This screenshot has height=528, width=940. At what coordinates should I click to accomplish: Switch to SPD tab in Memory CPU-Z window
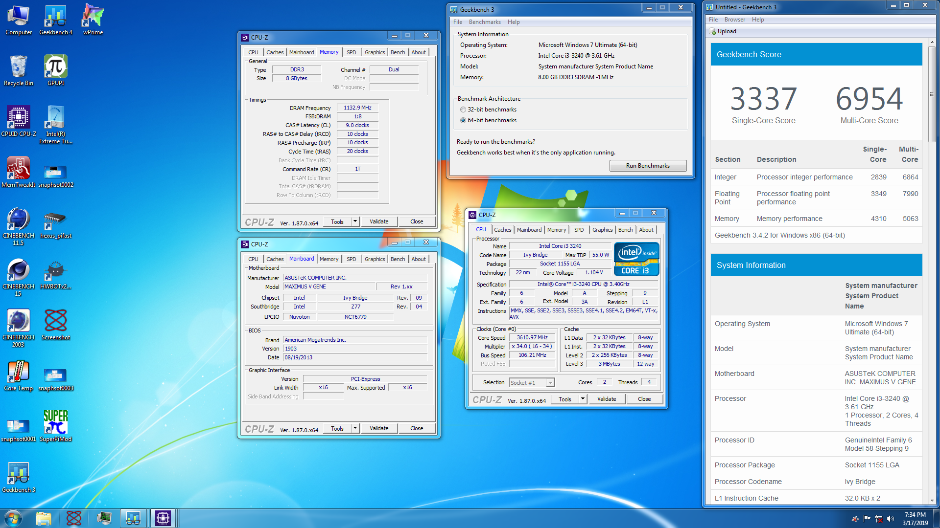tap(351, 52)
